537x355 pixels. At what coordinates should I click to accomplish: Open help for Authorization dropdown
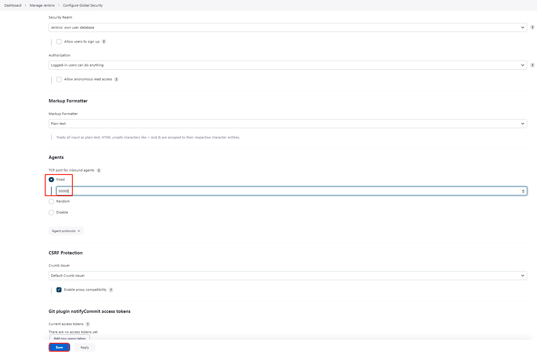532,65
